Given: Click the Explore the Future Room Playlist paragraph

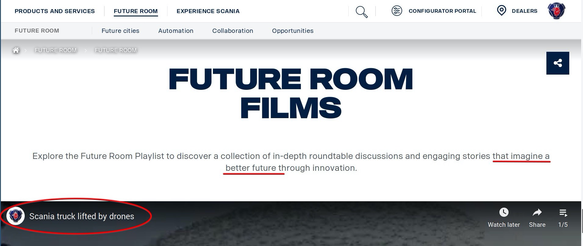Looking at the screenshot, I should click(291, 162).
